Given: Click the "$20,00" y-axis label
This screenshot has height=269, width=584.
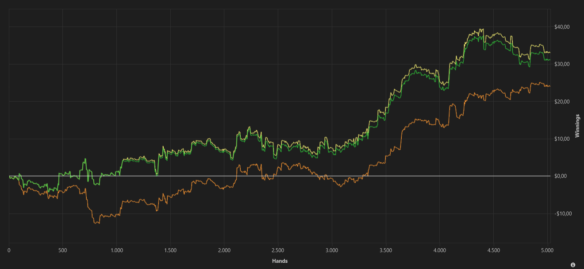Looking at the screenshot, I should 561,102.
